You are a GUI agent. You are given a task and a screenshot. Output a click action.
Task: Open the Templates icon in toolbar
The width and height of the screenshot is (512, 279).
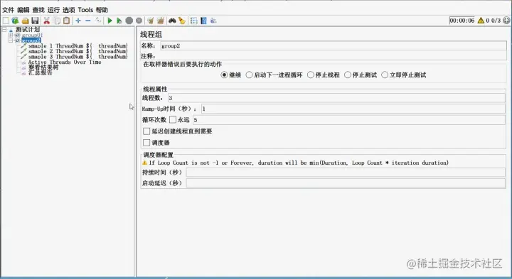[15, 21]
